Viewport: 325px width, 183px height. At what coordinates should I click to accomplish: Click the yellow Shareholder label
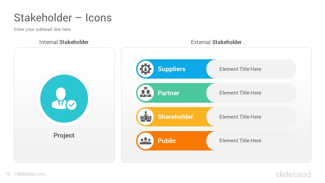coord(175,117)
